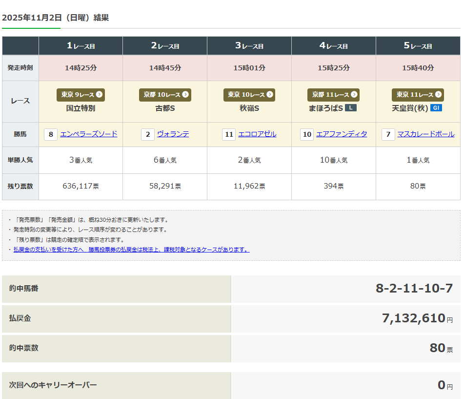Viewport: 464px width, 399px height.
Task: Open the マスカレードボール horse link
Action: [425, 134]
